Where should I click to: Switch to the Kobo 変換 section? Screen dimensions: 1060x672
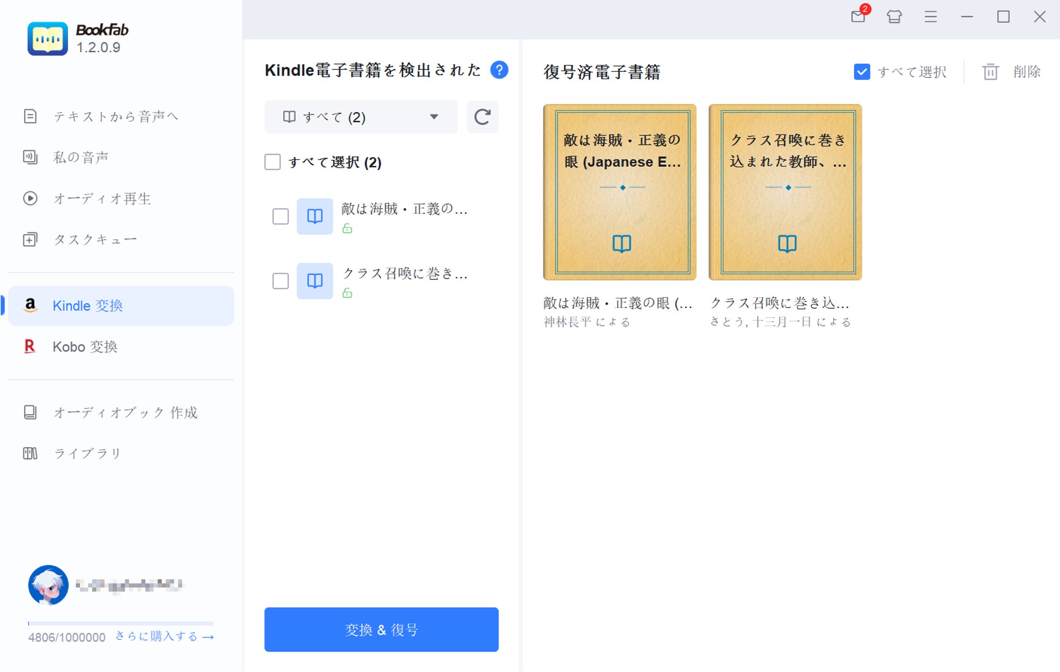pyautogui.click(x=85, y=346)
